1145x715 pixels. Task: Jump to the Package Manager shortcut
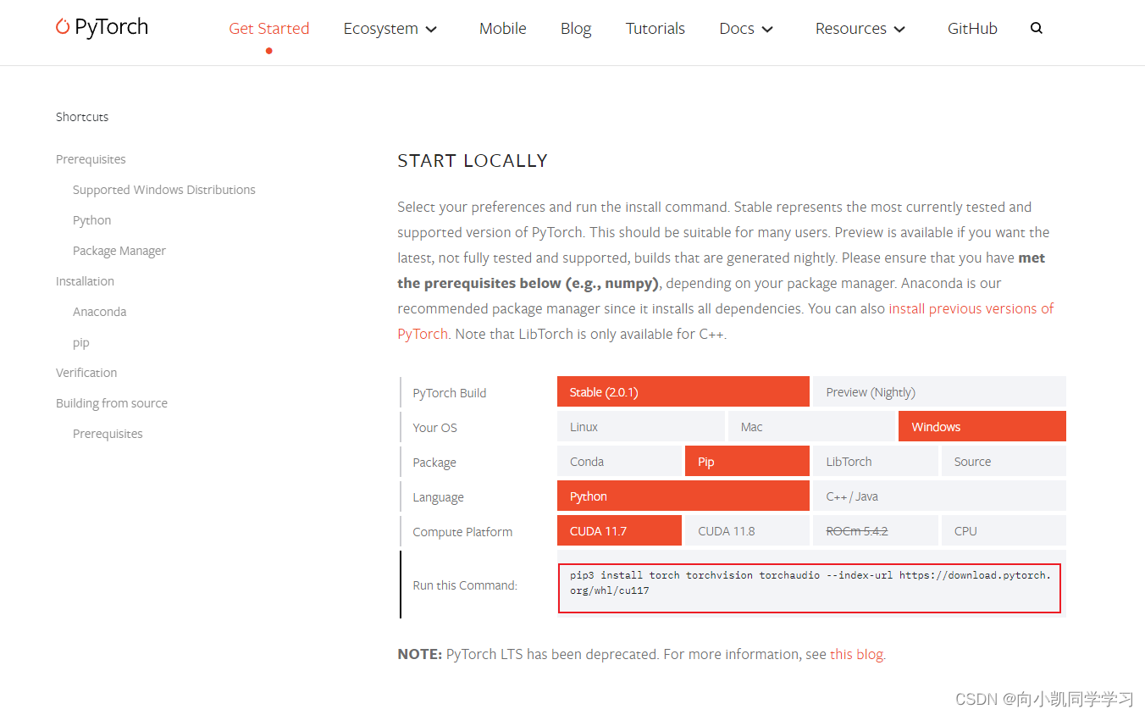(119, 251)
